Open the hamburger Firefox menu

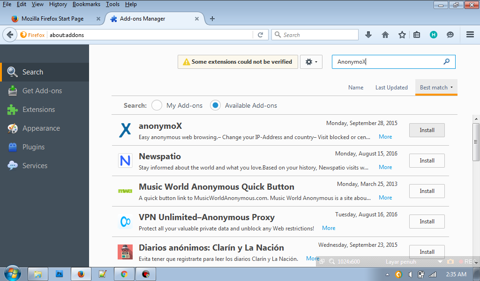[470, 35]
